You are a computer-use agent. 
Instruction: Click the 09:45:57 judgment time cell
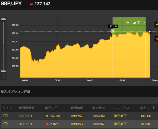[x=99, y=124]
